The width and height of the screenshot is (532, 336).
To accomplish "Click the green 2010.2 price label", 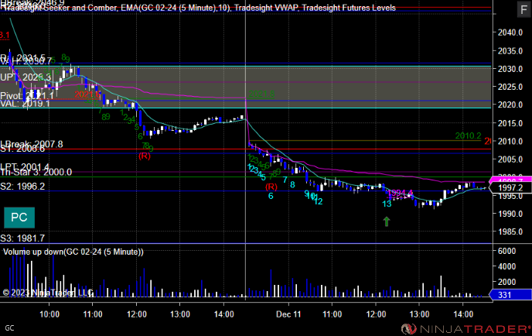I will (469, 136).
